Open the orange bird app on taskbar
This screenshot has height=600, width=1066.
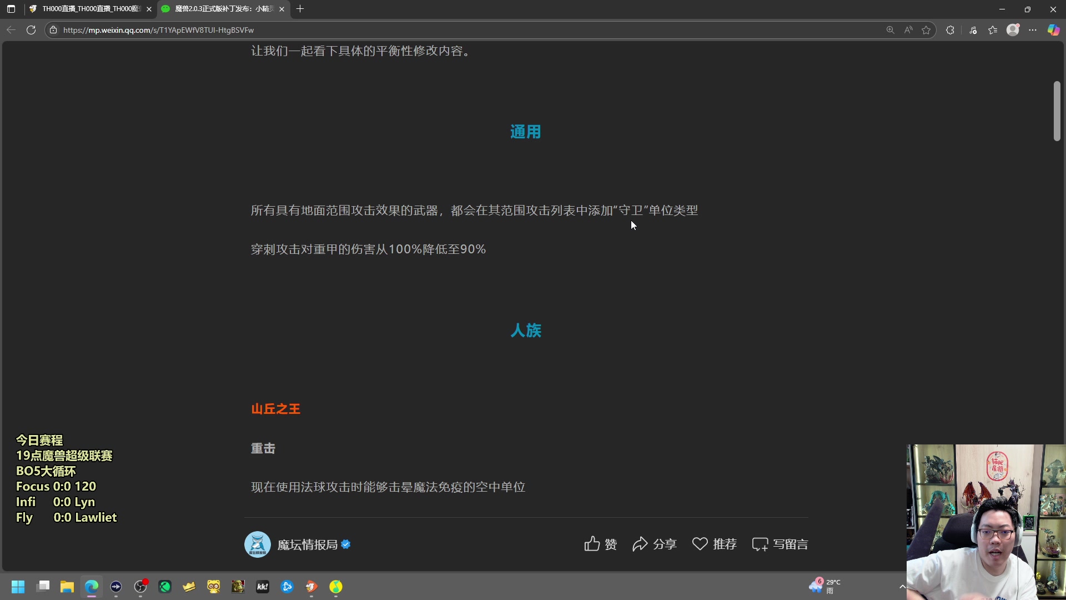tap(311, 587)
